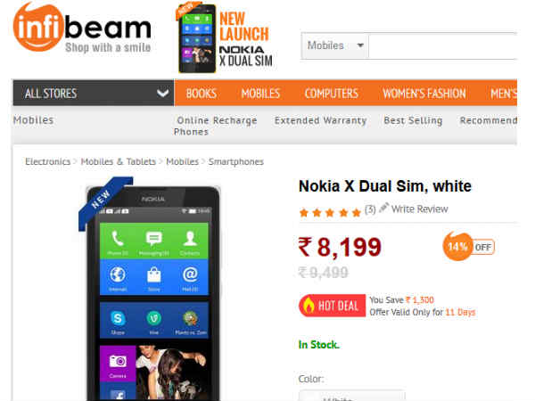Open the MOBILES store tab
535x401 pixels.
[x=260, y=93]
